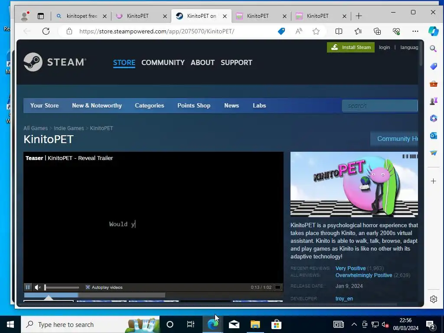Add a new app to sidebar
444x333 pixels.
(433, 181)
